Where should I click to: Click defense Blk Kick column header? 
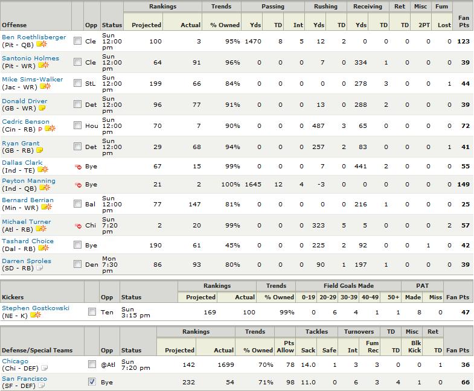pos(414,346)
